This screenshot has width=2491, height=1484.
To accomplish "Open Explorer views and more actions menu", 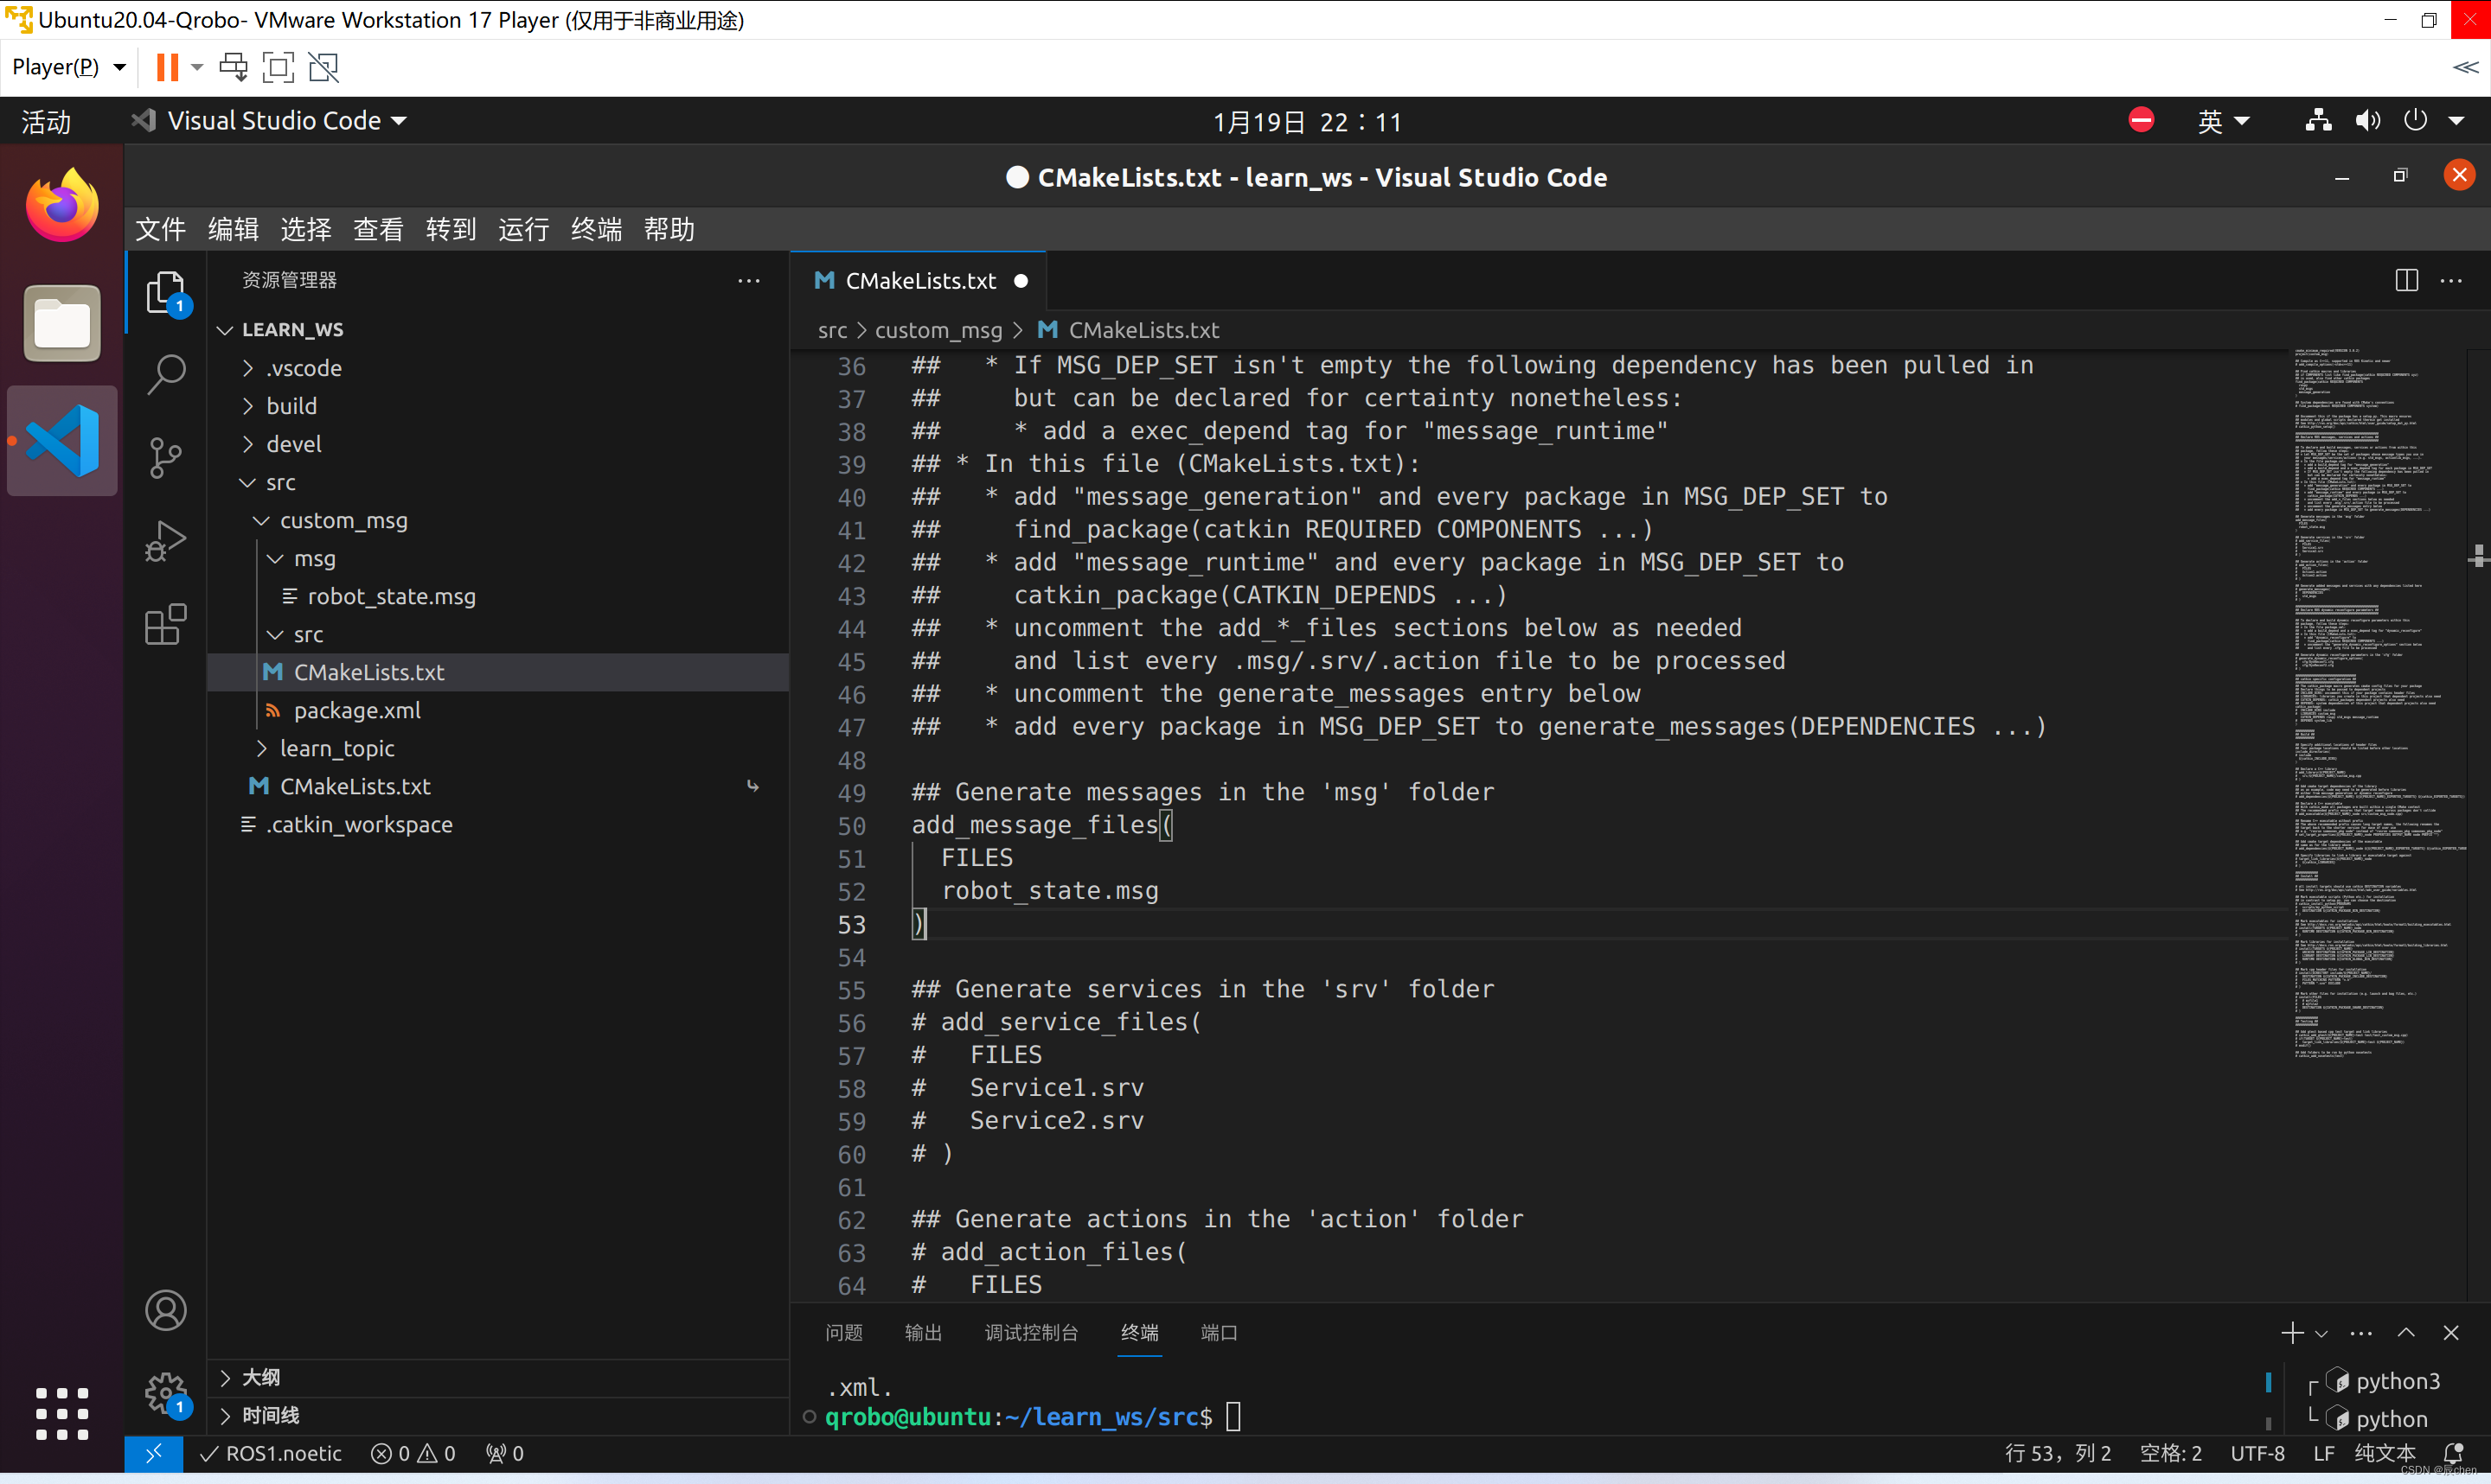I will [748, 280].
